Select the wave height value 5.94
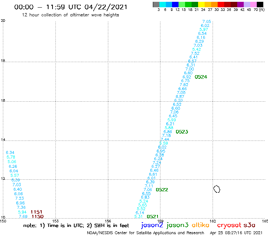Screen dimensions: 268x236 point(22,212)
